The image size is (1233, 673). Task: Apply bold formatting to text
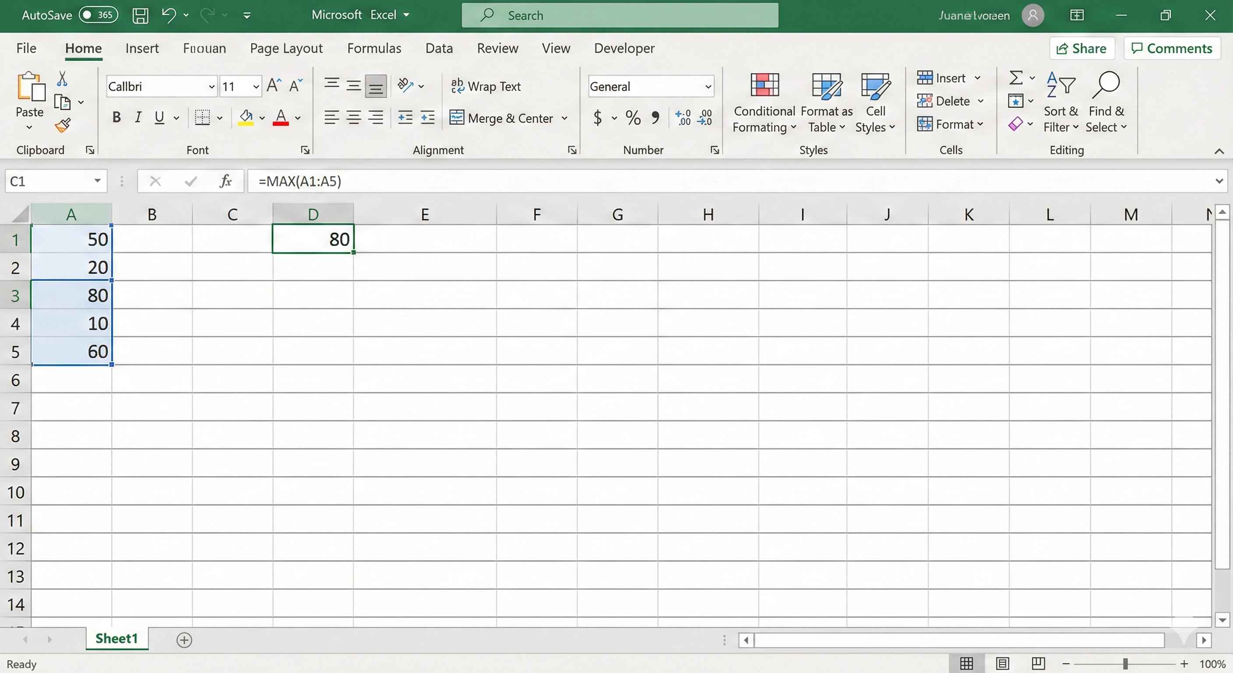(x=116, y=117)
